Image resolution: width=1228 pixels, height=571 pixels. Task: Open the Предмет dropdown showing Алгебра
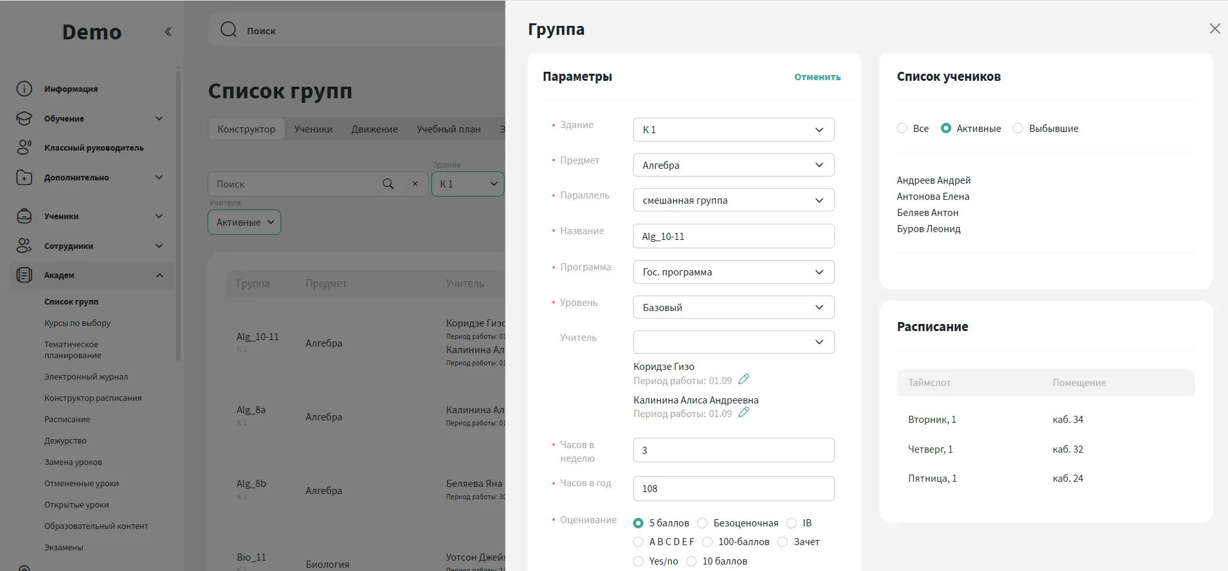(733, 165)
